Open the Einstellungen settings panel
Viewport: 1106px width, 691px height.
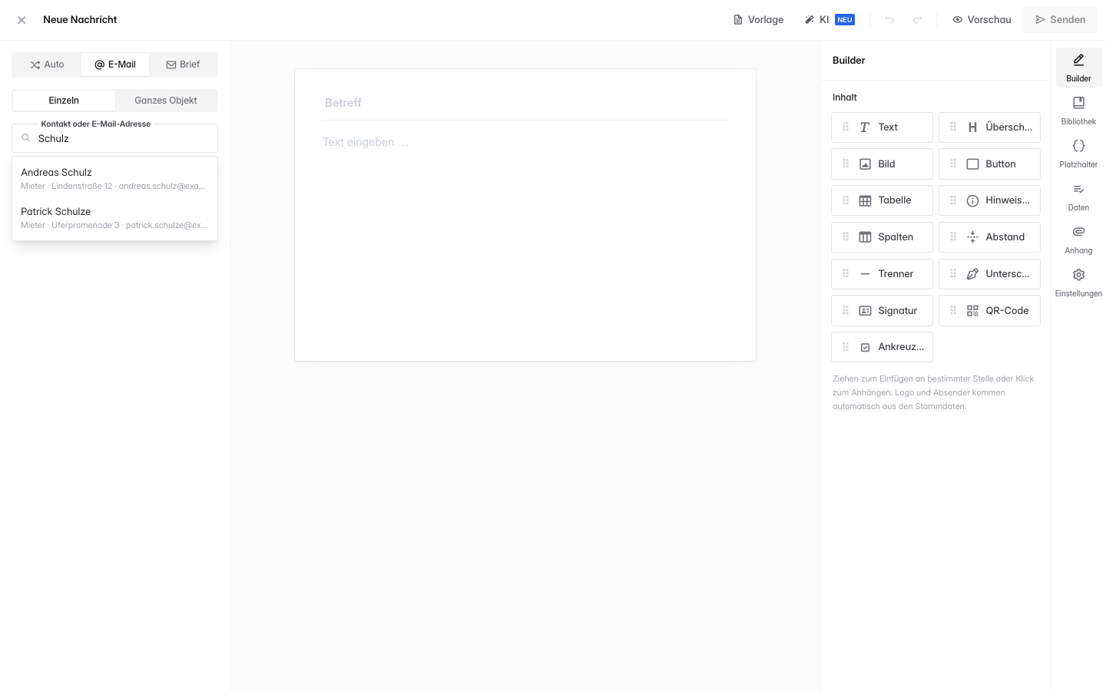(x=1078, y=283)
